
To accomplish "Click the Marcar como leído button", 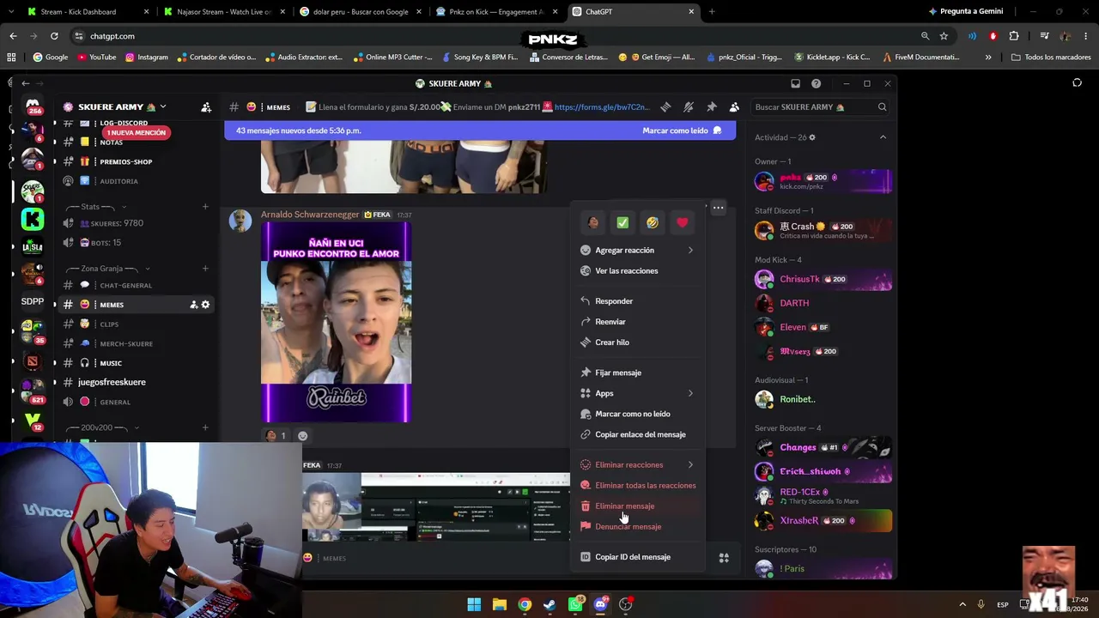I will tap(682, 131).
